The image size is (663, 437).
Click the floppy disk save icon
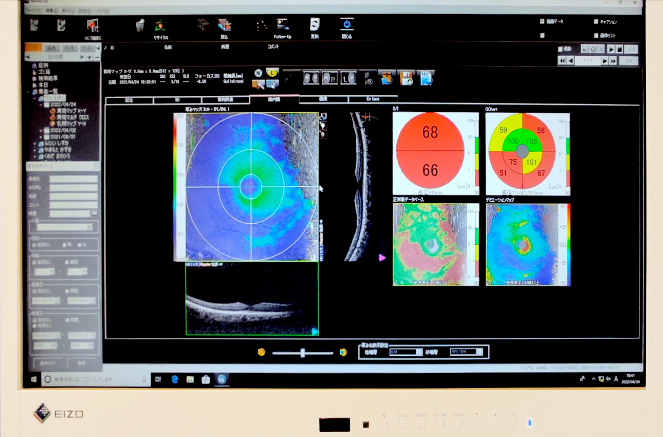[406, 79]
